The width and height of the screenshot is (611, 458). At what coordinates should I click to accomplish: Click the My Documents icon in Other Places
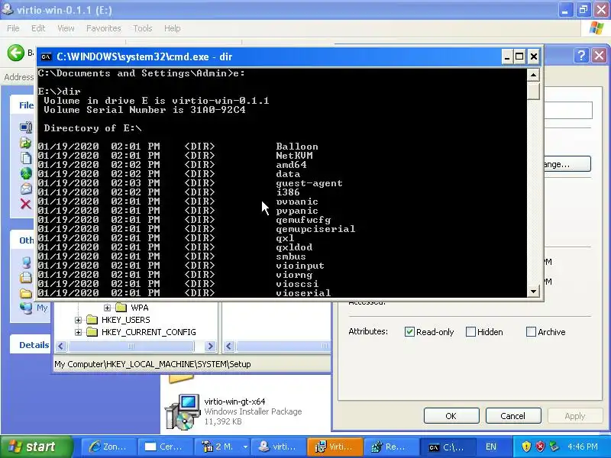[x=26, y=277]
